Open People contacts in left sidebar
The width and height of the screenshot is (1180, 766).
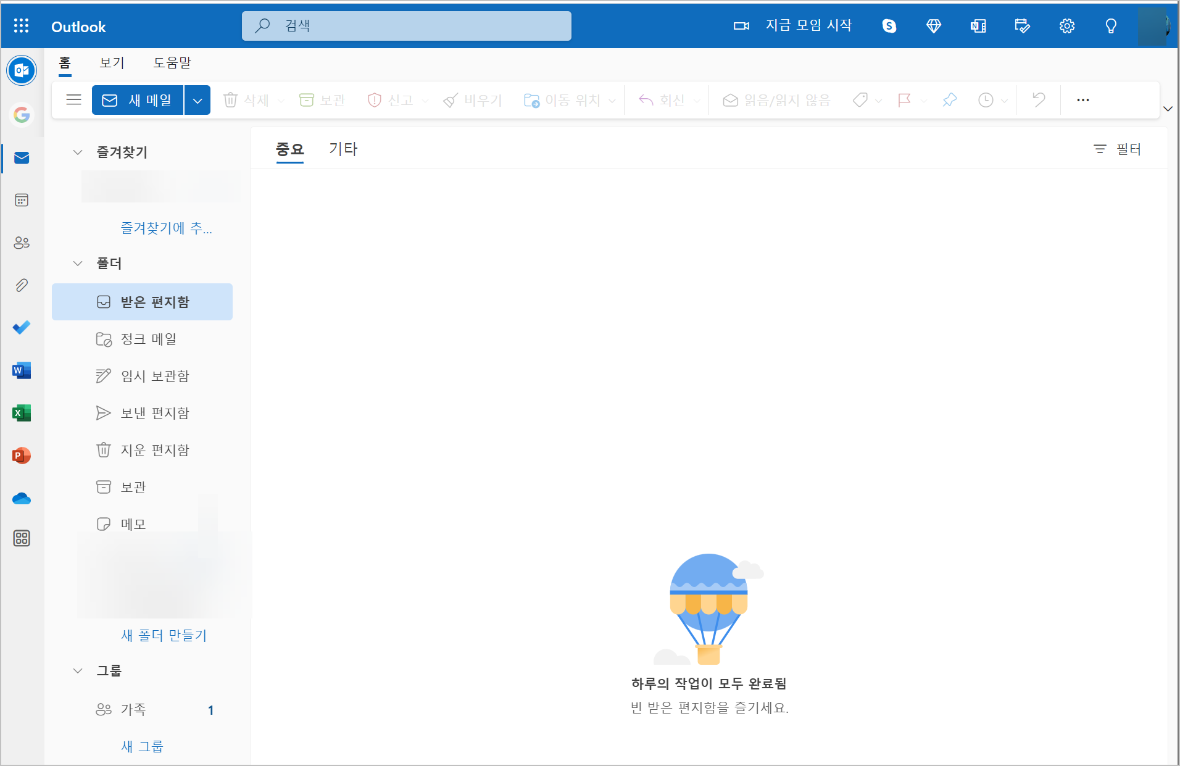[22, 243]
